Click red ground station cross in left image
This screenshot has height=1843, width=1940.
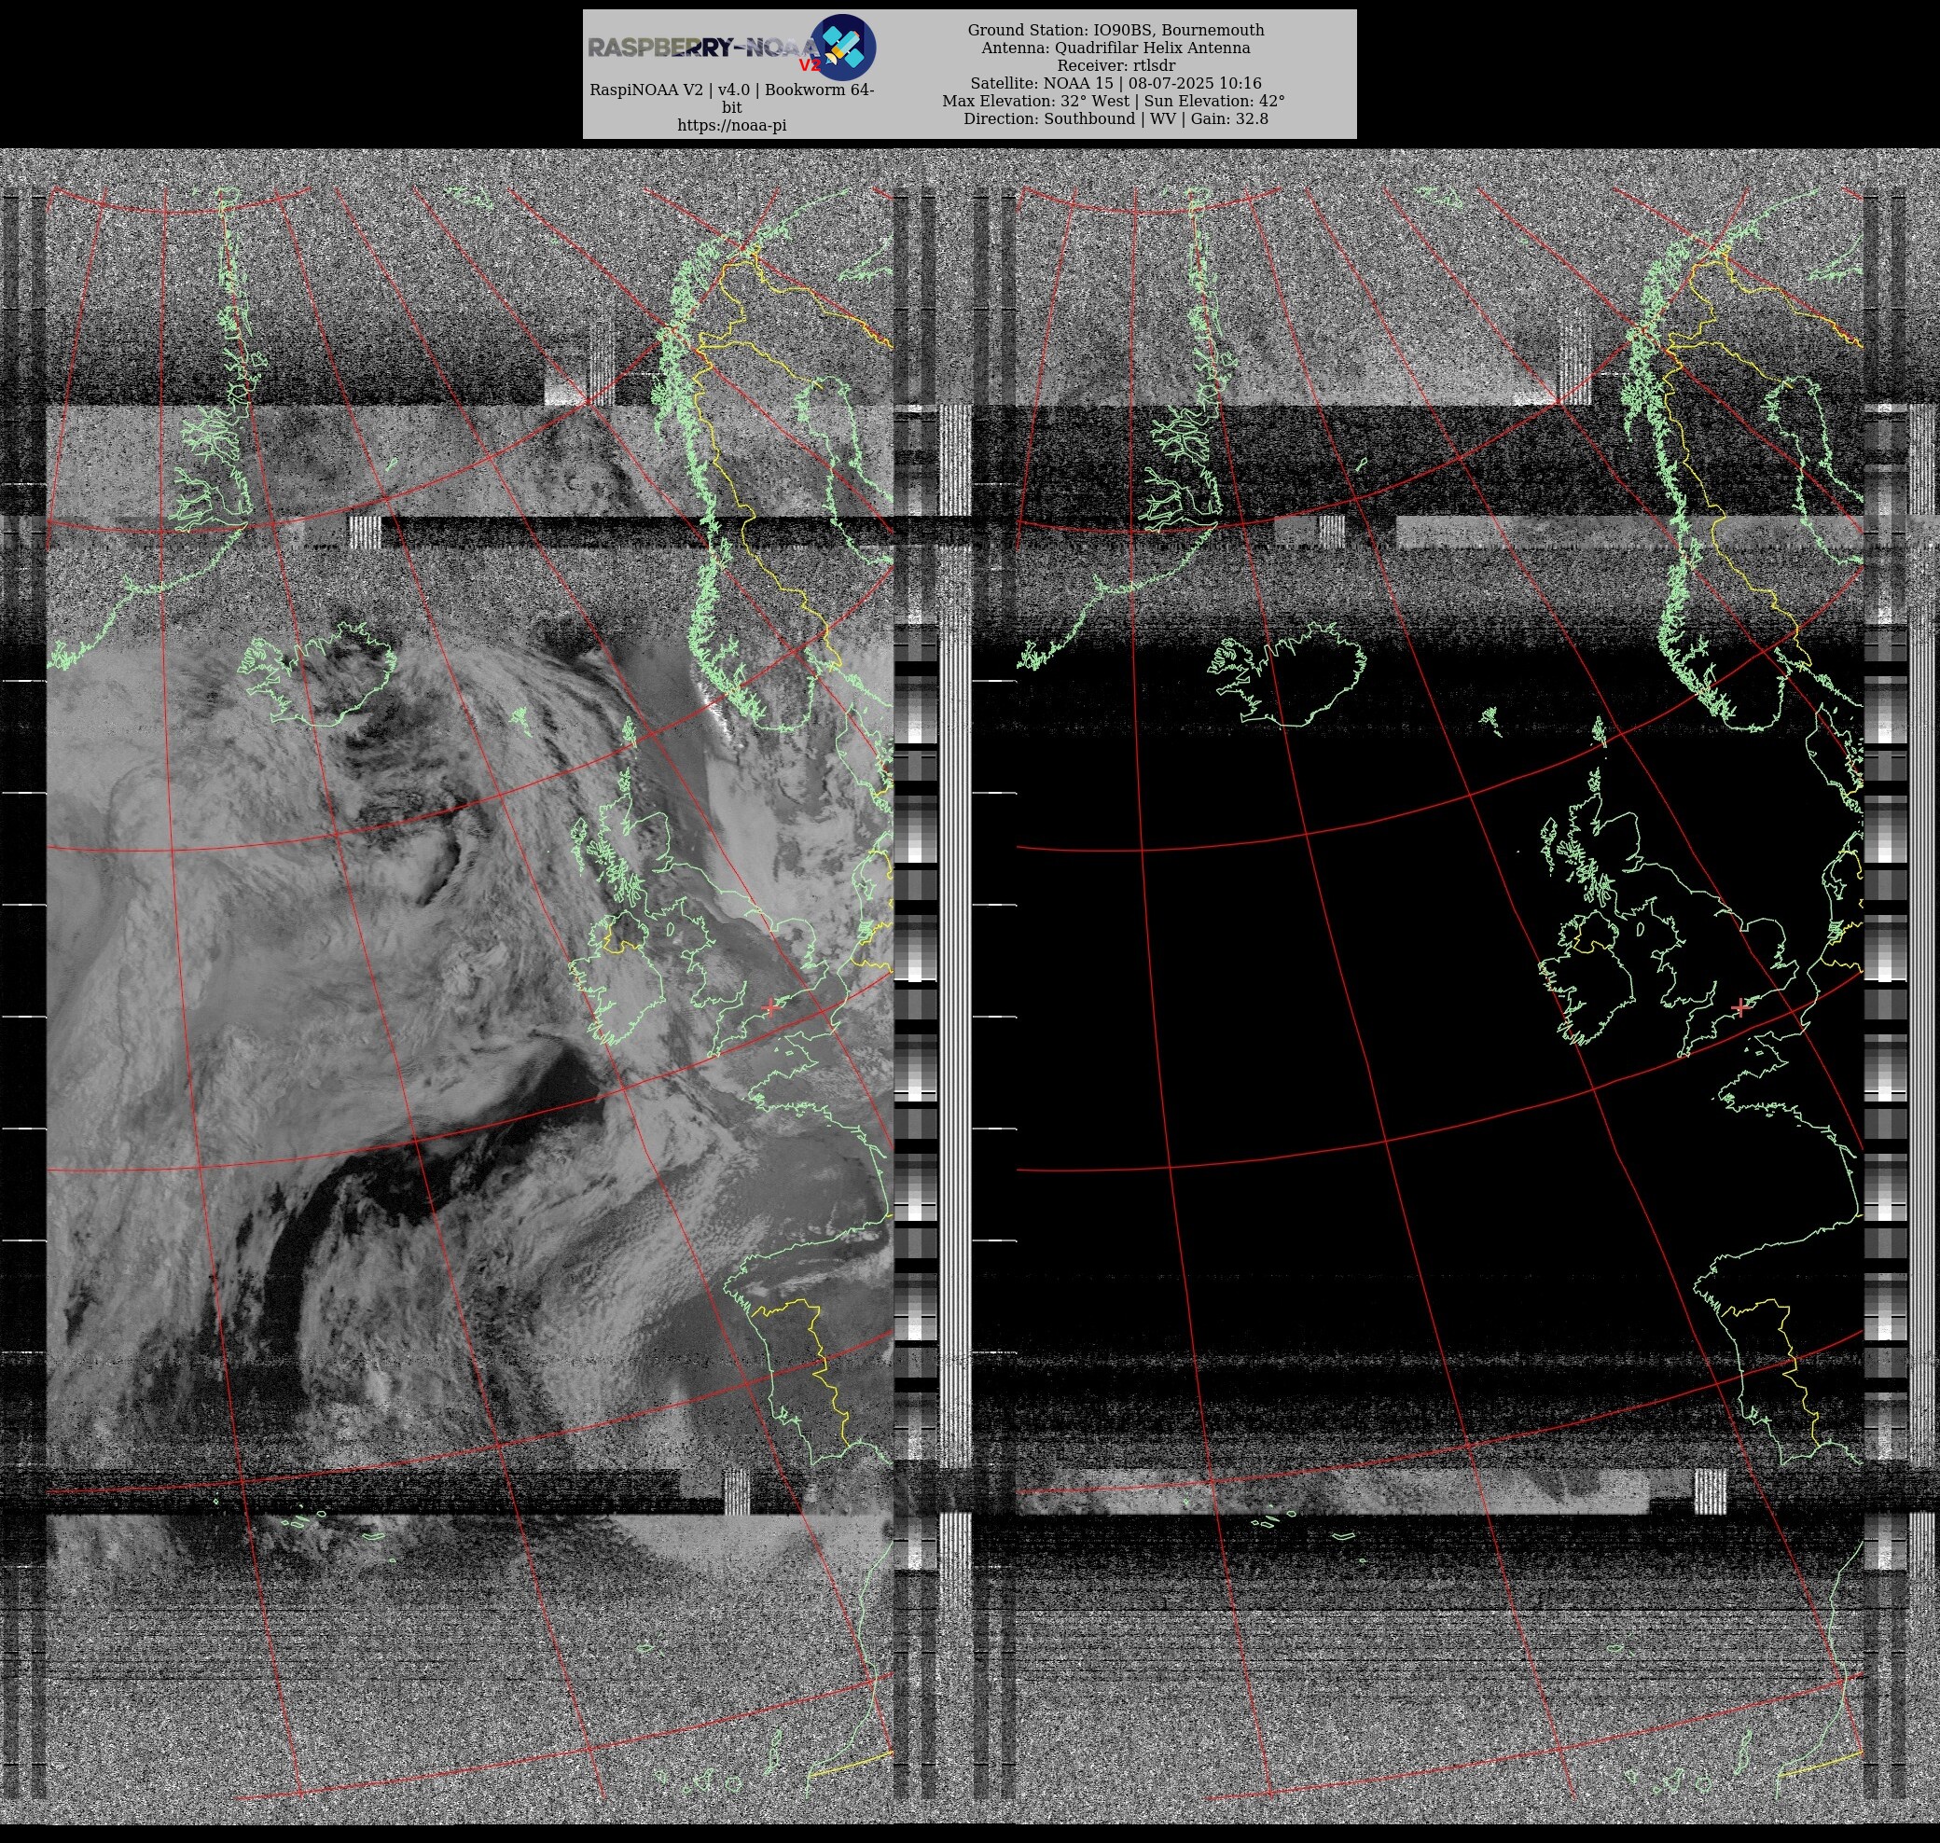point(771,1006)
